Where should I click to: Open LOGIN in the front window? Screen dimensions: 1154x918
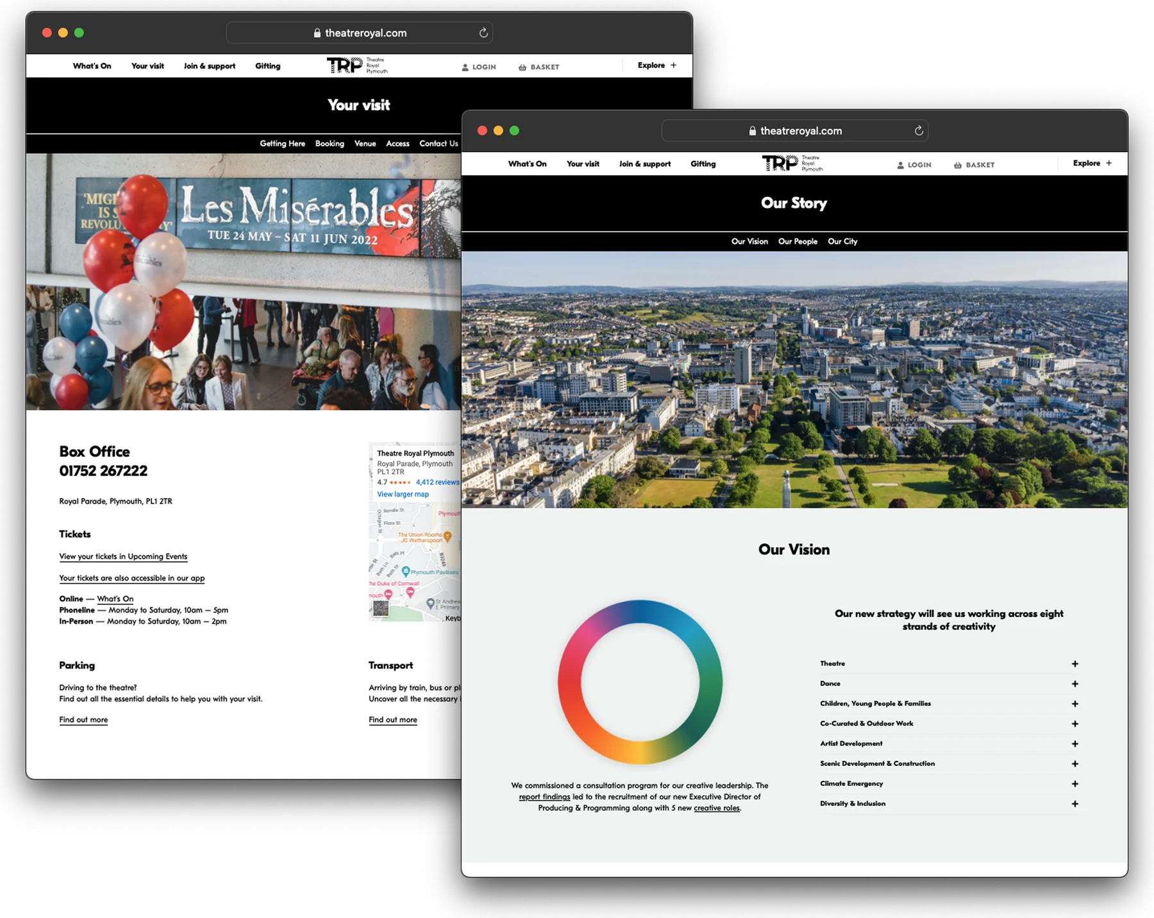[x=914, y=165]
